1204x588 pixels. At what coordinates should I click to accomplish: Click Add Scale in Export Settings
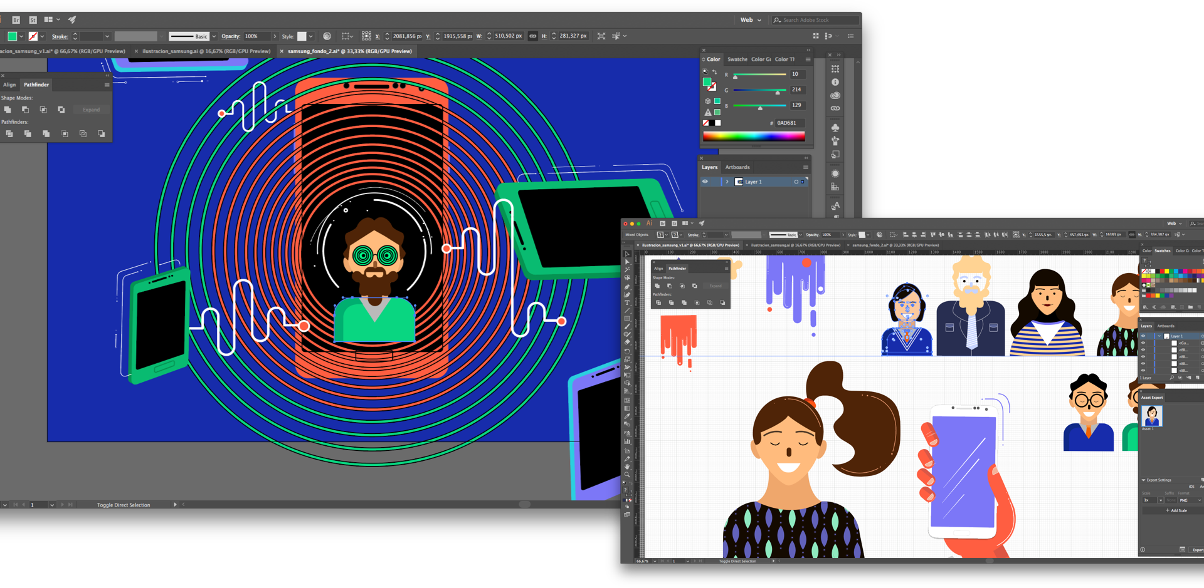tap(1176, 510)
